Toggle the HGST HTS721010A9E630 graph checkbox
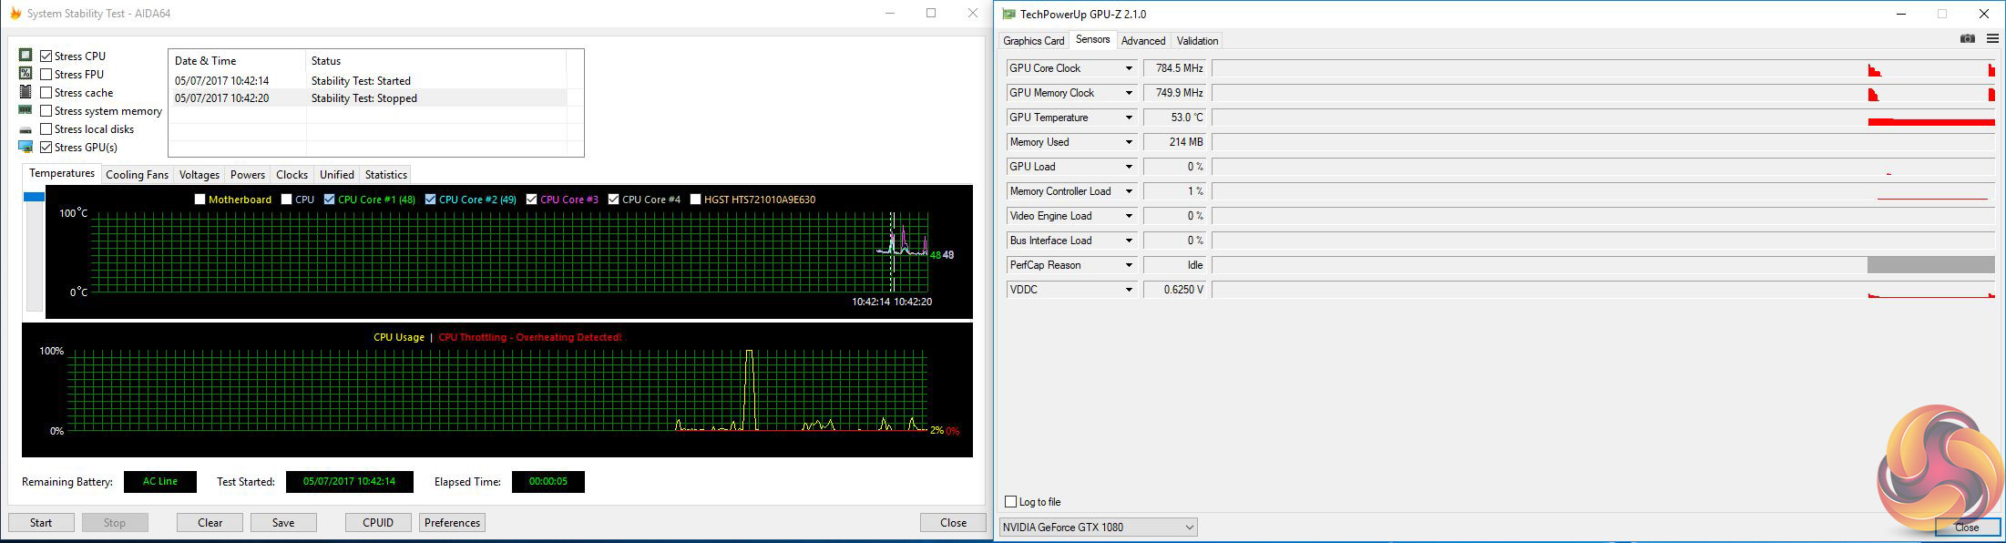The height and width of the screenshot is (543, 2006). pos(696,200)
